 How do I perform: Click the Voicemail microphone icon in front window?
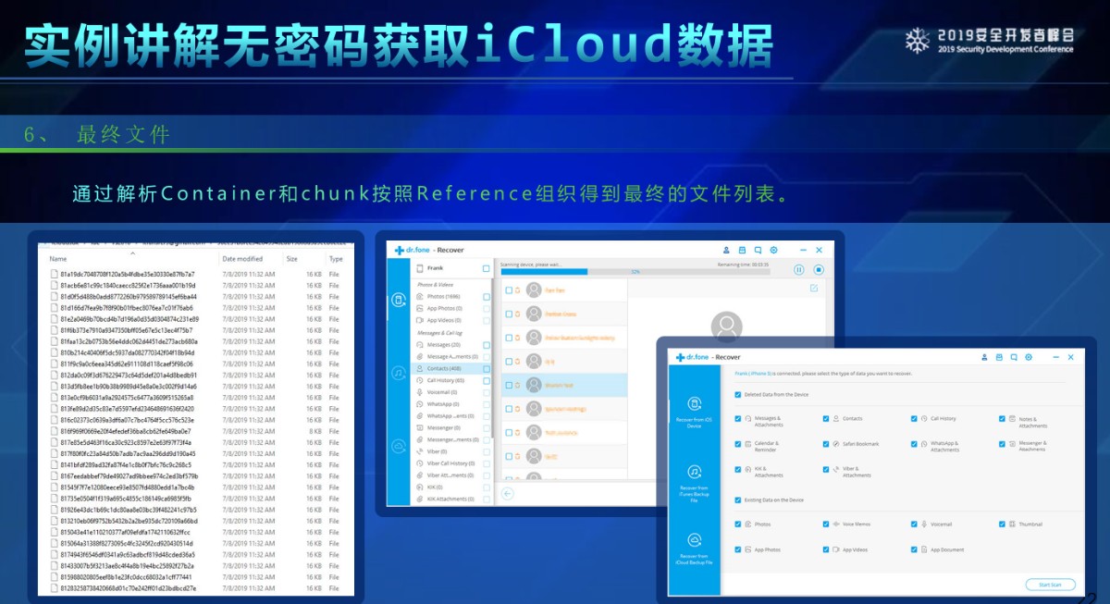[924, 524]
